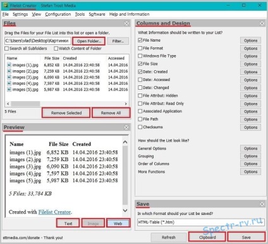The image size is (268, 244).
Task: Enable File Attribut: Hidden checkbox
Action: tap(140, 95)
